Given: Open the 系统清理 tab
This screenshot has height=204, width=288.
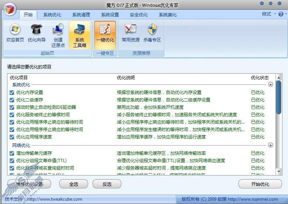Looking at the screenshot, I should 81,15.
